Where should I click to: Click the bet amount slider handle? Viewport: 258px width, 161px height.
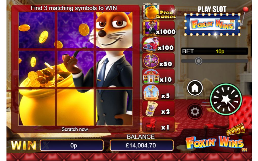[x=199, y=61]
